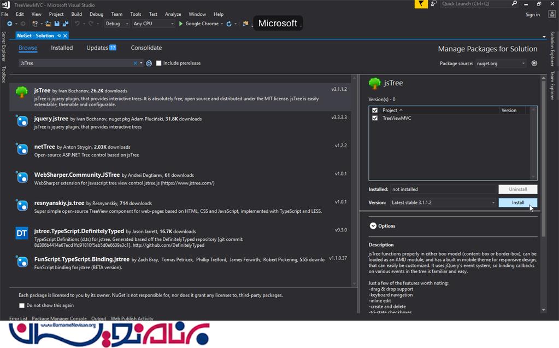
Task: Open the Error List bottom tab
Action: 18,318
